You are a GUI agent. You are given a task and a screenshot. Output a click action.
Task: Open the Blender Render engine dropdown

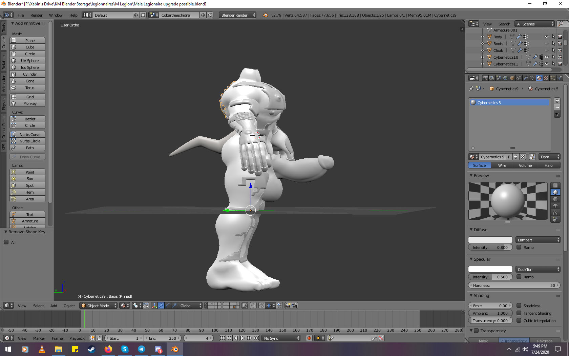pyautogui.click(x=237, y=15)
